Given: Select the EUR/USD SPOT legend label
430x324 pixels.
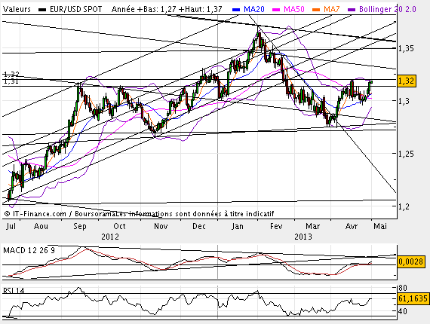Looking at the screenshot, I should point(75,9).
